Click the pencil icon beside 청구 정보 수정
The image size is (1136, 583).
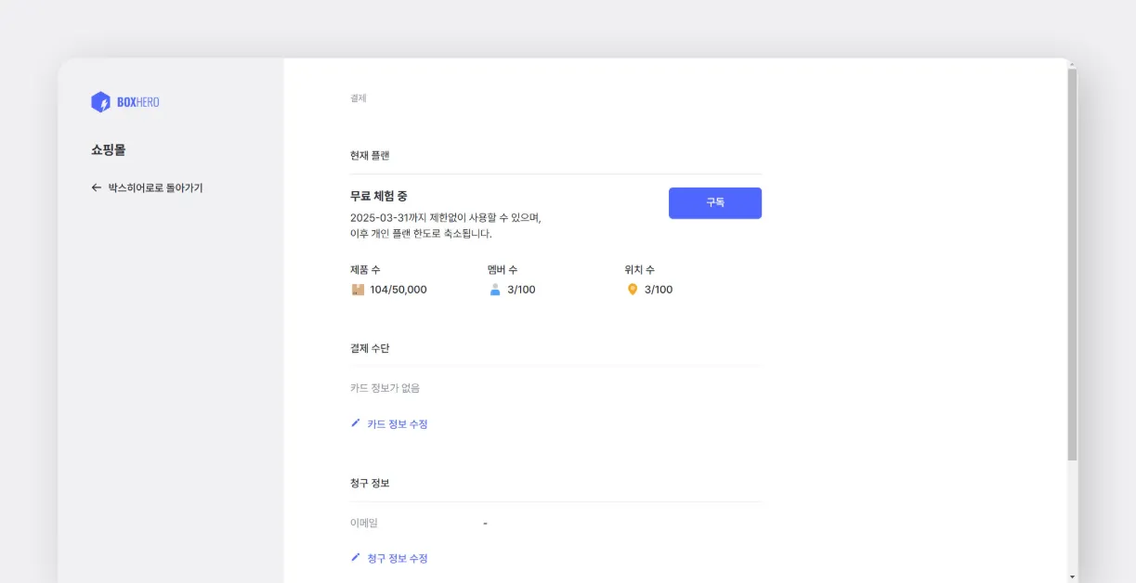pyautogui.click(x=353, y=558)
